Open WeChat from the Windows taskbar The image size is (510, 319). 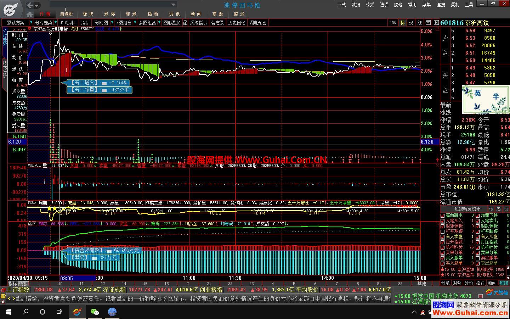[x=95, y=312]
